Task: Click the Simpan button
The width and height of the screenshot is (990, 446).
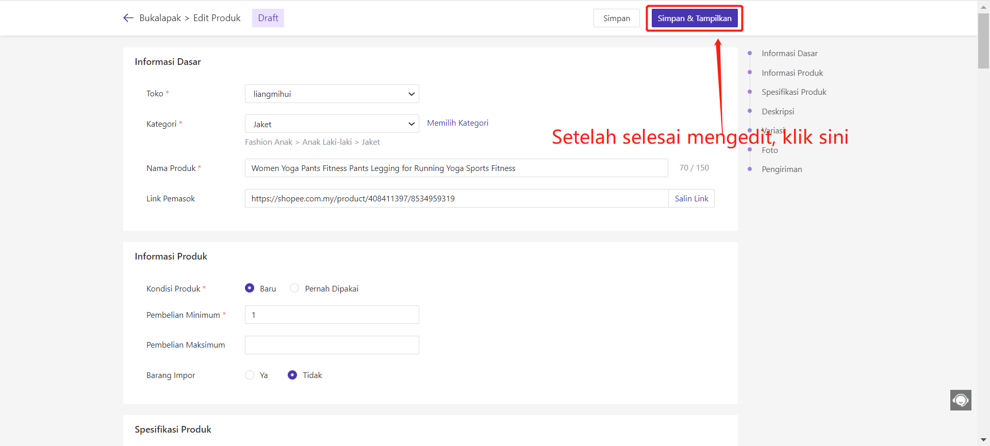Action: pos(616,19)
